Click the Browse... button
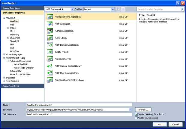This screenshot has height=129, width=186. [x=143, y=110]
